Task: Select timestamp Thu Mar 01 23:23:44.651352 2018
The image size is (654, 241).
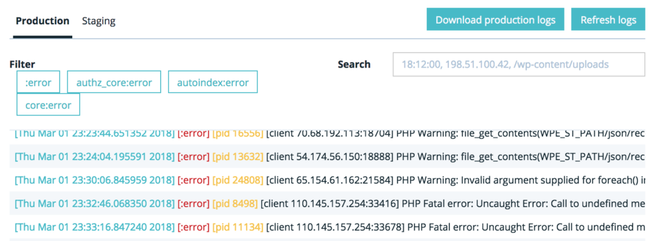Action: (95, 133)
